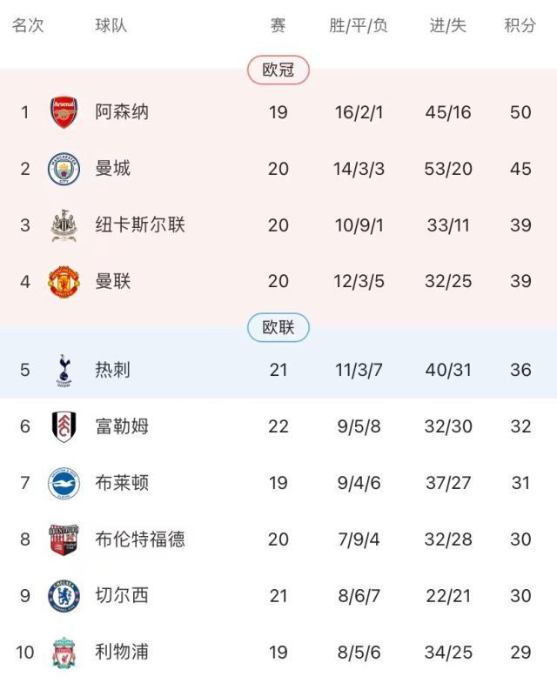
Task: Click the 进/失 column header
Action: (448, 26)
